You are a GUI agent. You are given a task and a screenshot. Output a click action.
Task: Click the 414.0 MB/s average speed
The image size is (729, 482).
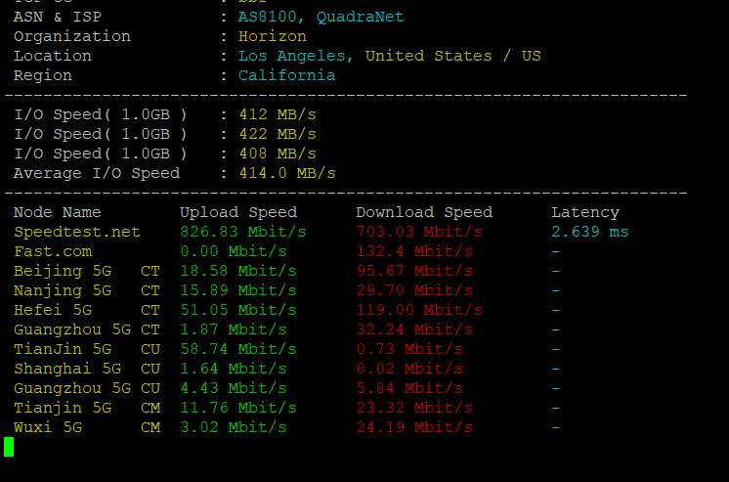tap(287, 173)
